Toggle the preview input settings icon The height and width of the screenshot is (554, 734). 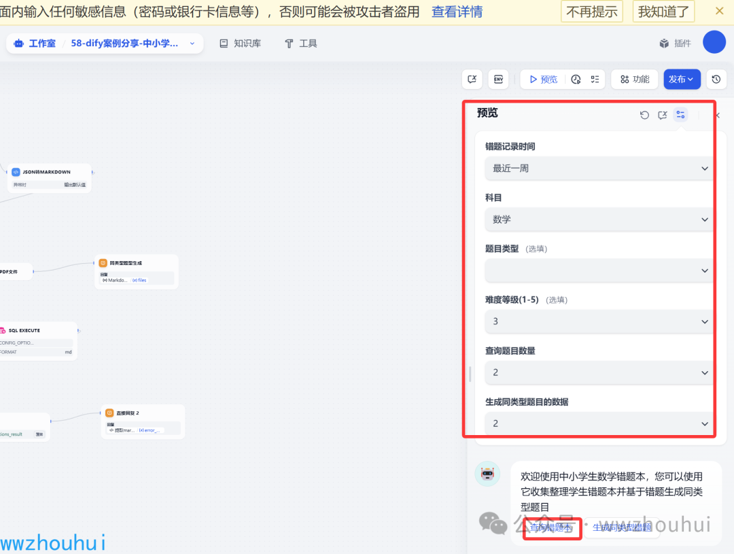pos(680,115)
